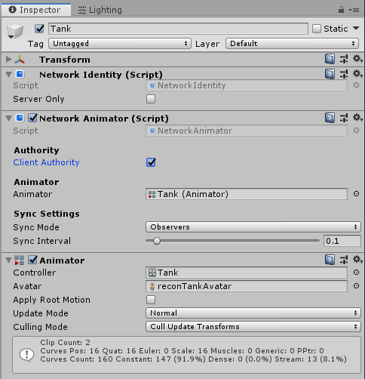The height and width of the screenshot is (379, 365).
Task: Click the Culling Mode label
Action: point(40,327)
